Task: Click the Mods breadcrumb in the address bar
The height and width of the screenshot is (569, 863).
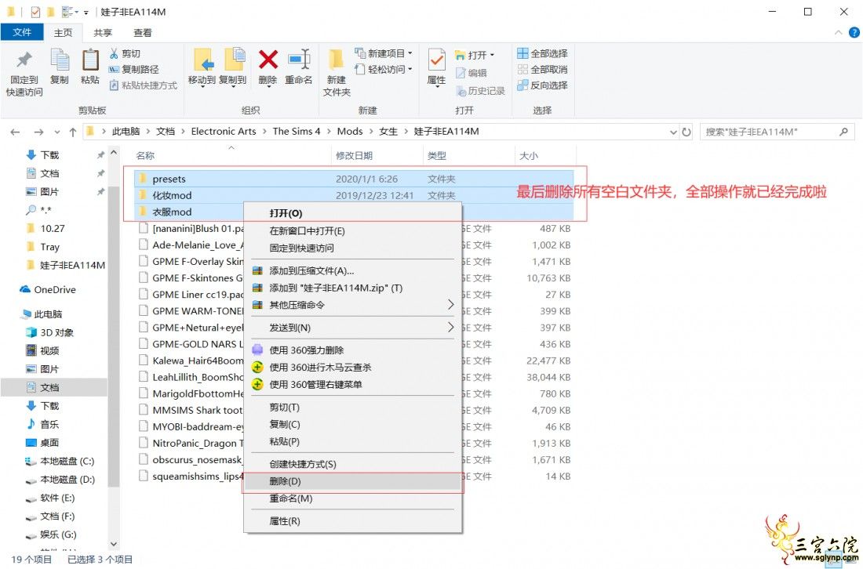Action: pyautogui.click(x=349, y=132)
